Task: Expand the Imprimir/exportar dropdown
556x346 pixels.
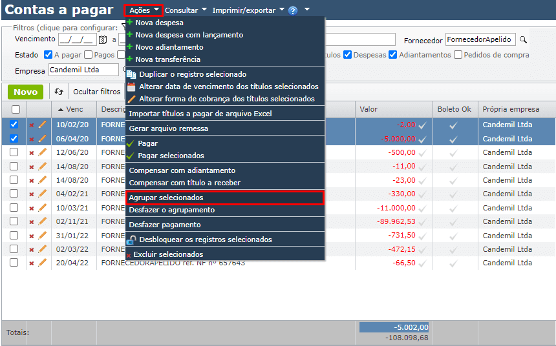Action: pos(248,10)
